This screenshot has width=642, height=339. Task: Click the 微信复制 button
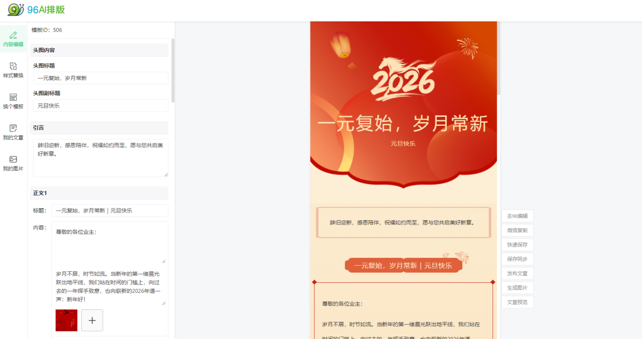pyautogui.click(x=517, y=231)
